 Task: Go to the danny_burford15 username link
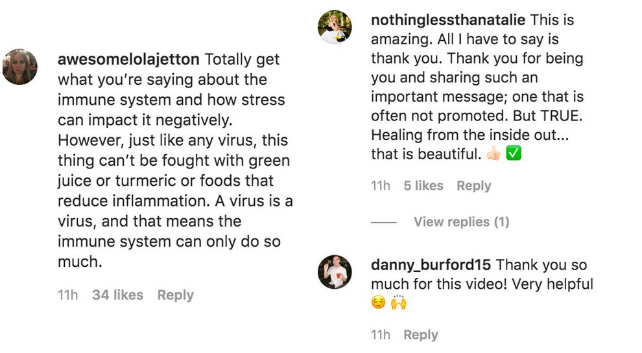pyautogui.click(x=431, y=265)
